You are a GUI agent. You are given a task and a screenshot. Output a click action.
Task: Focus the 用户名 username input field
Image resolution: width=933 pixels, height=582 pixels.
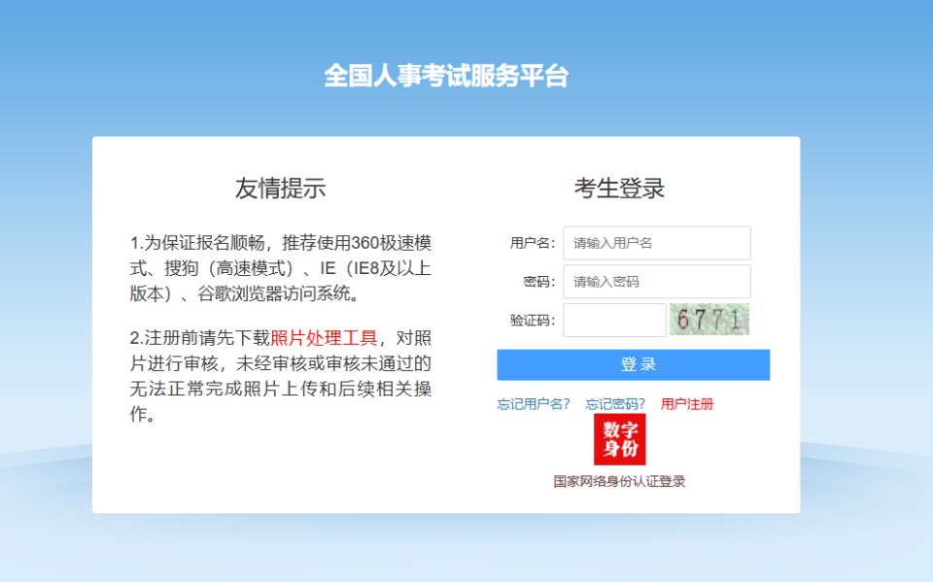coord(657,243)
